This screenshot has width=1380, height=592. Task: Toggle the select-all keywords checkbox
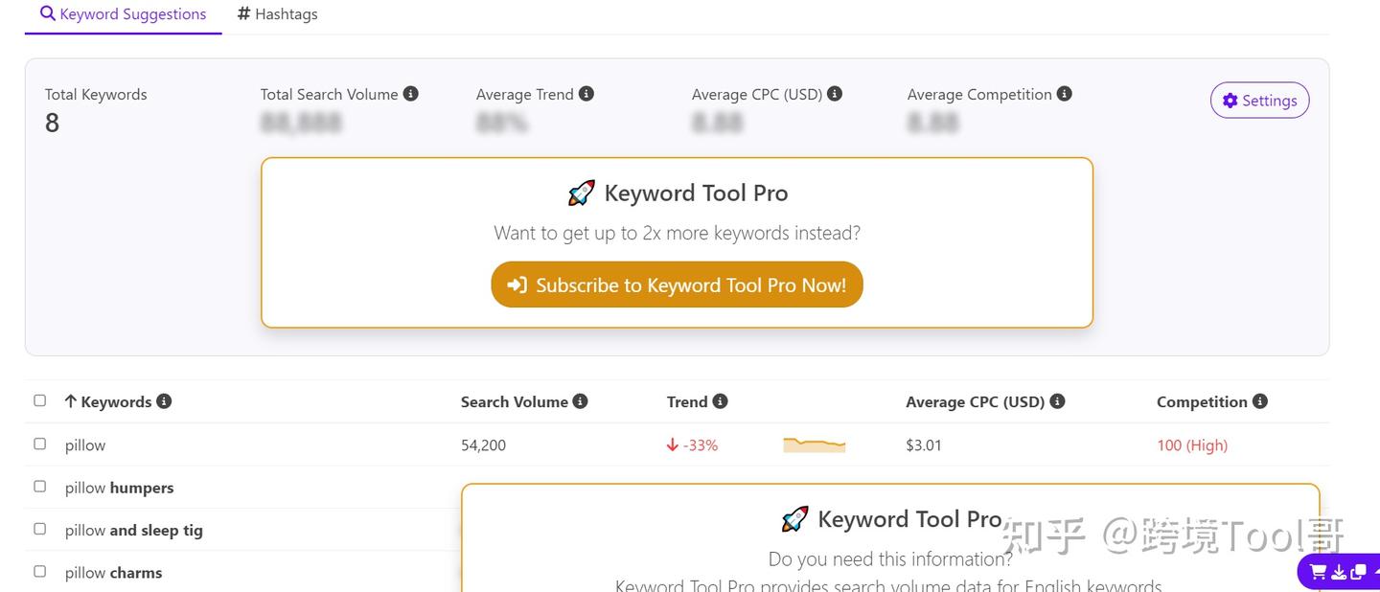pyautogui.click(x=39, y=400)
